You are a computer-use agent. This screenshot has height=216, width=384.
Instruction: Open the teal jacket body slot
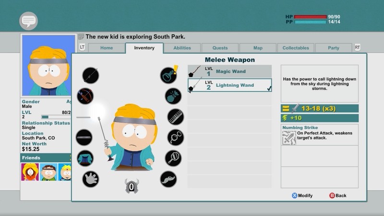coord(85,158)
